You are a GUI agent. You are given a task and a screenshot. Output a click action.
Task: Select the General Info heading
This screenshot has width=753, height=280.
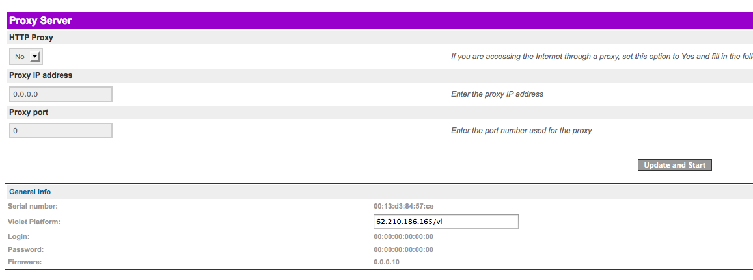(30, 192)
